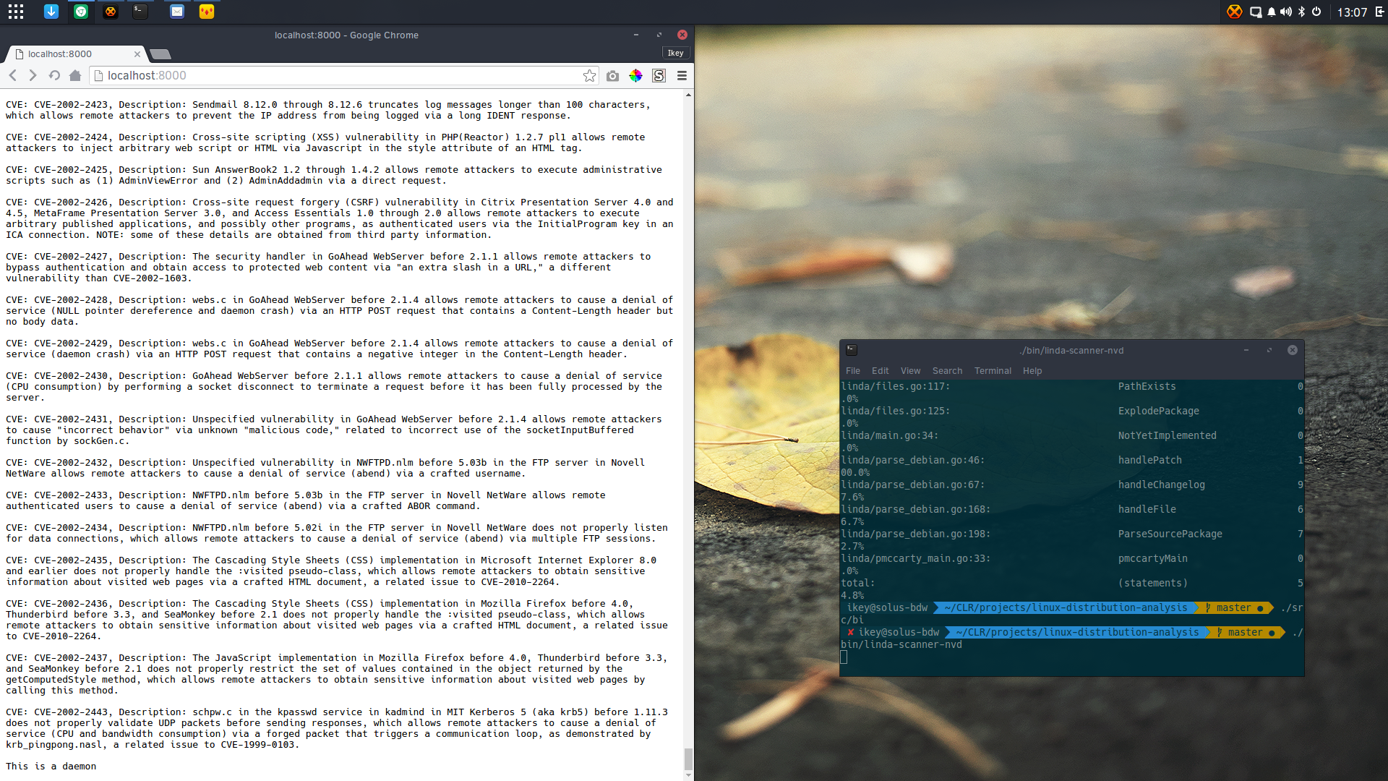Click 'ParseSourcePackage' in terminal output
Screen dimensions: 1388x781
click(x=1170, y=534)
